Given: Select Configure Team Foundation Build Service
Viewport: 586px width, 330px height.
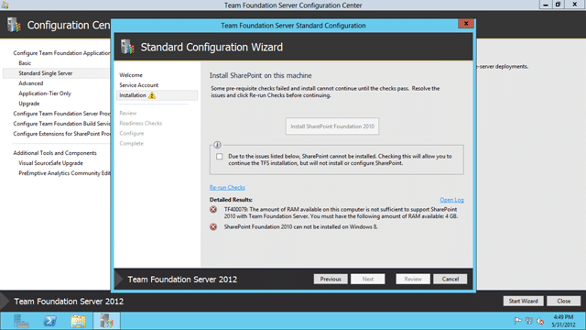Looking at the screenshot, I should pos(61,124).
